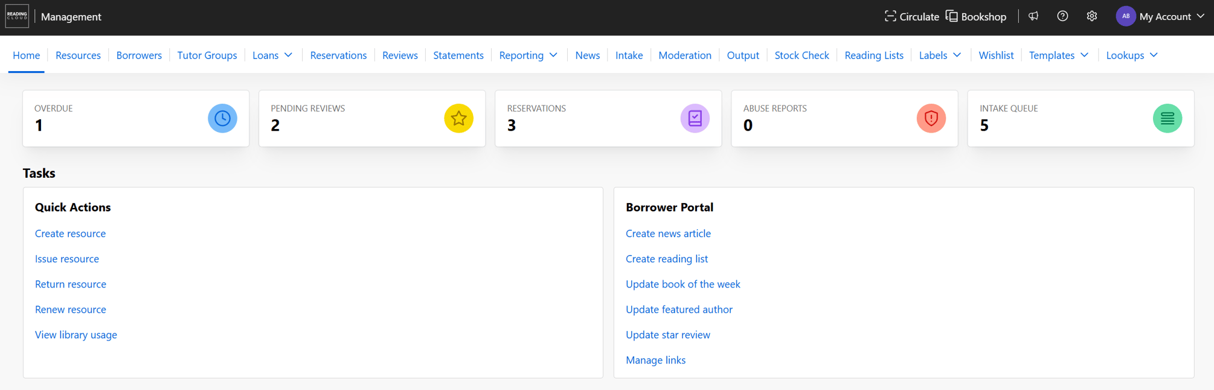Click the yellow star Pending Reviews icon
1214x390 pixels.
pyautogui.click(x=458, y=118)
